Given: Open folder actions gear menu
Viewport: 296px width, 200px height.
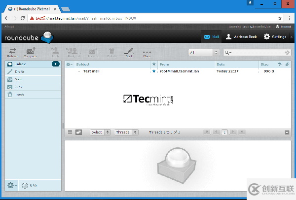Looking at the screenshot, I should point(12,186).
